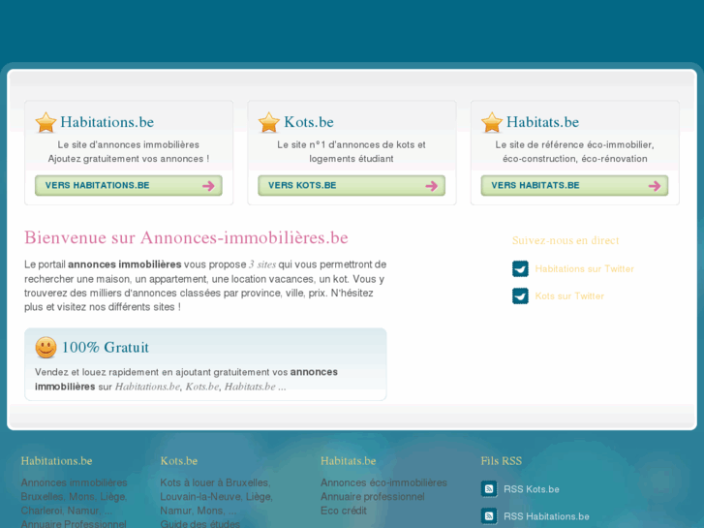Open the Habitats.be card heading
This screenshot has height=528, width=704.
click(543, 122)
